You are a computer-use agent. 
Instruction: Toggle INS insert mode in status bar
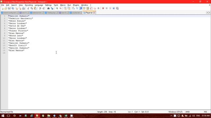point(205,112)
